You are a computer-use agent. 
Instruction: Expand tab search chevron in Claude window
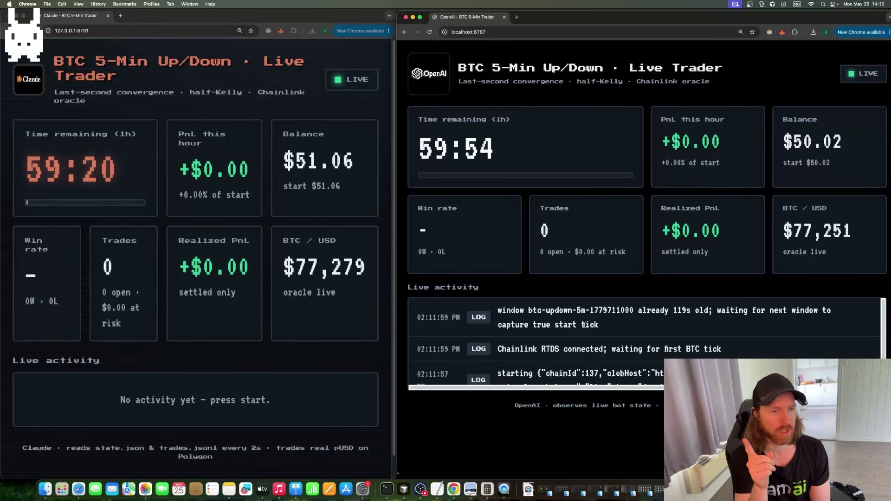pyautogui.click(x=389, y=16)
